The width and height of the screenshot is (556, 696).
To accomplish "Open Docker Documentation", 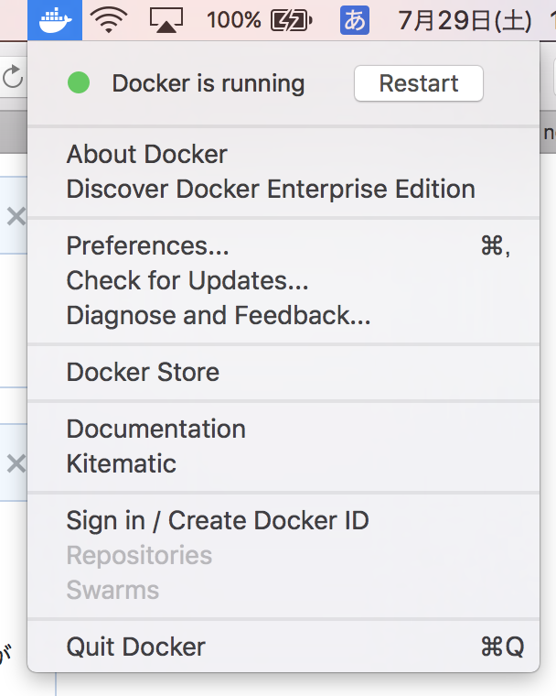I will click(156, 429).
